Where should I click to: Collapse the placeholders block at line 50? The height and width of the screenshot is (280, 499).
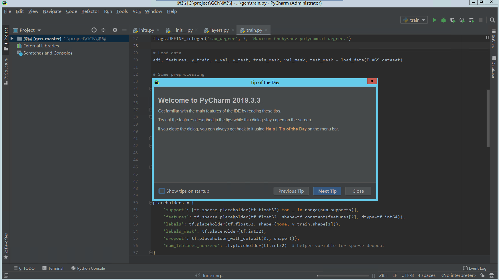(x=151, y=203)
